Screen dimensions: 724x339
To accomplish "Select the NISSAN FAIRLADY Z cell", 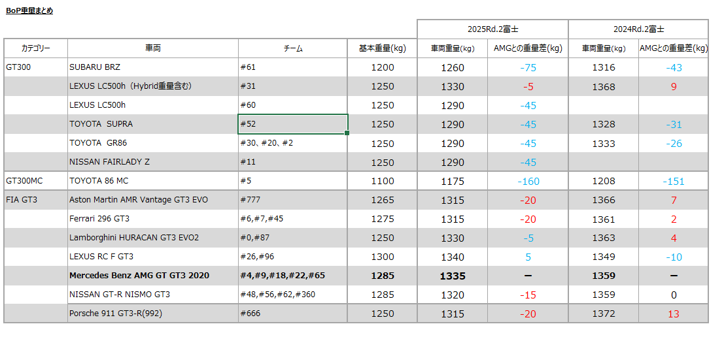I will coord(152,162).
